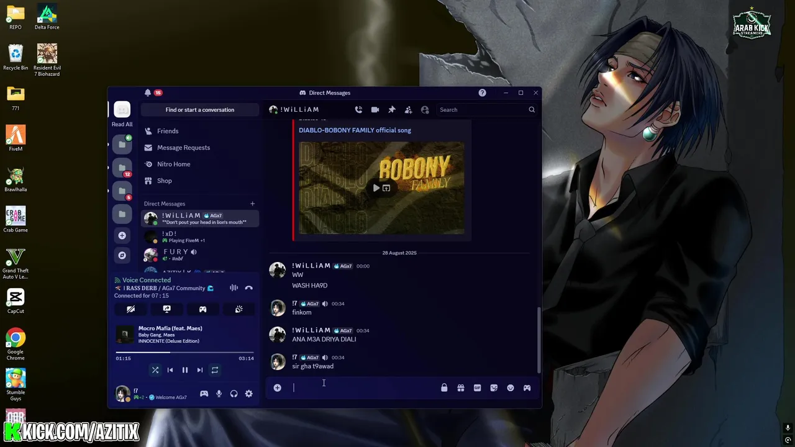795x447 pixels.
Task: Click Find or start a conversation
Action: click(x=200, y=110)
